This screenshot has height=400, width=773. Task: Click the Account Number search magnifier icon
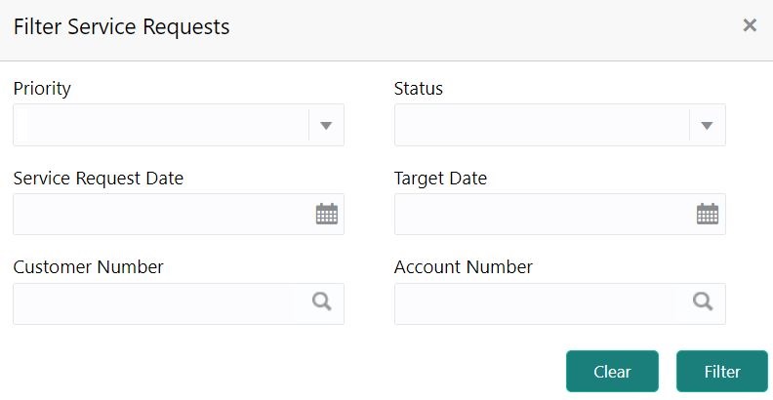[703, 302]
